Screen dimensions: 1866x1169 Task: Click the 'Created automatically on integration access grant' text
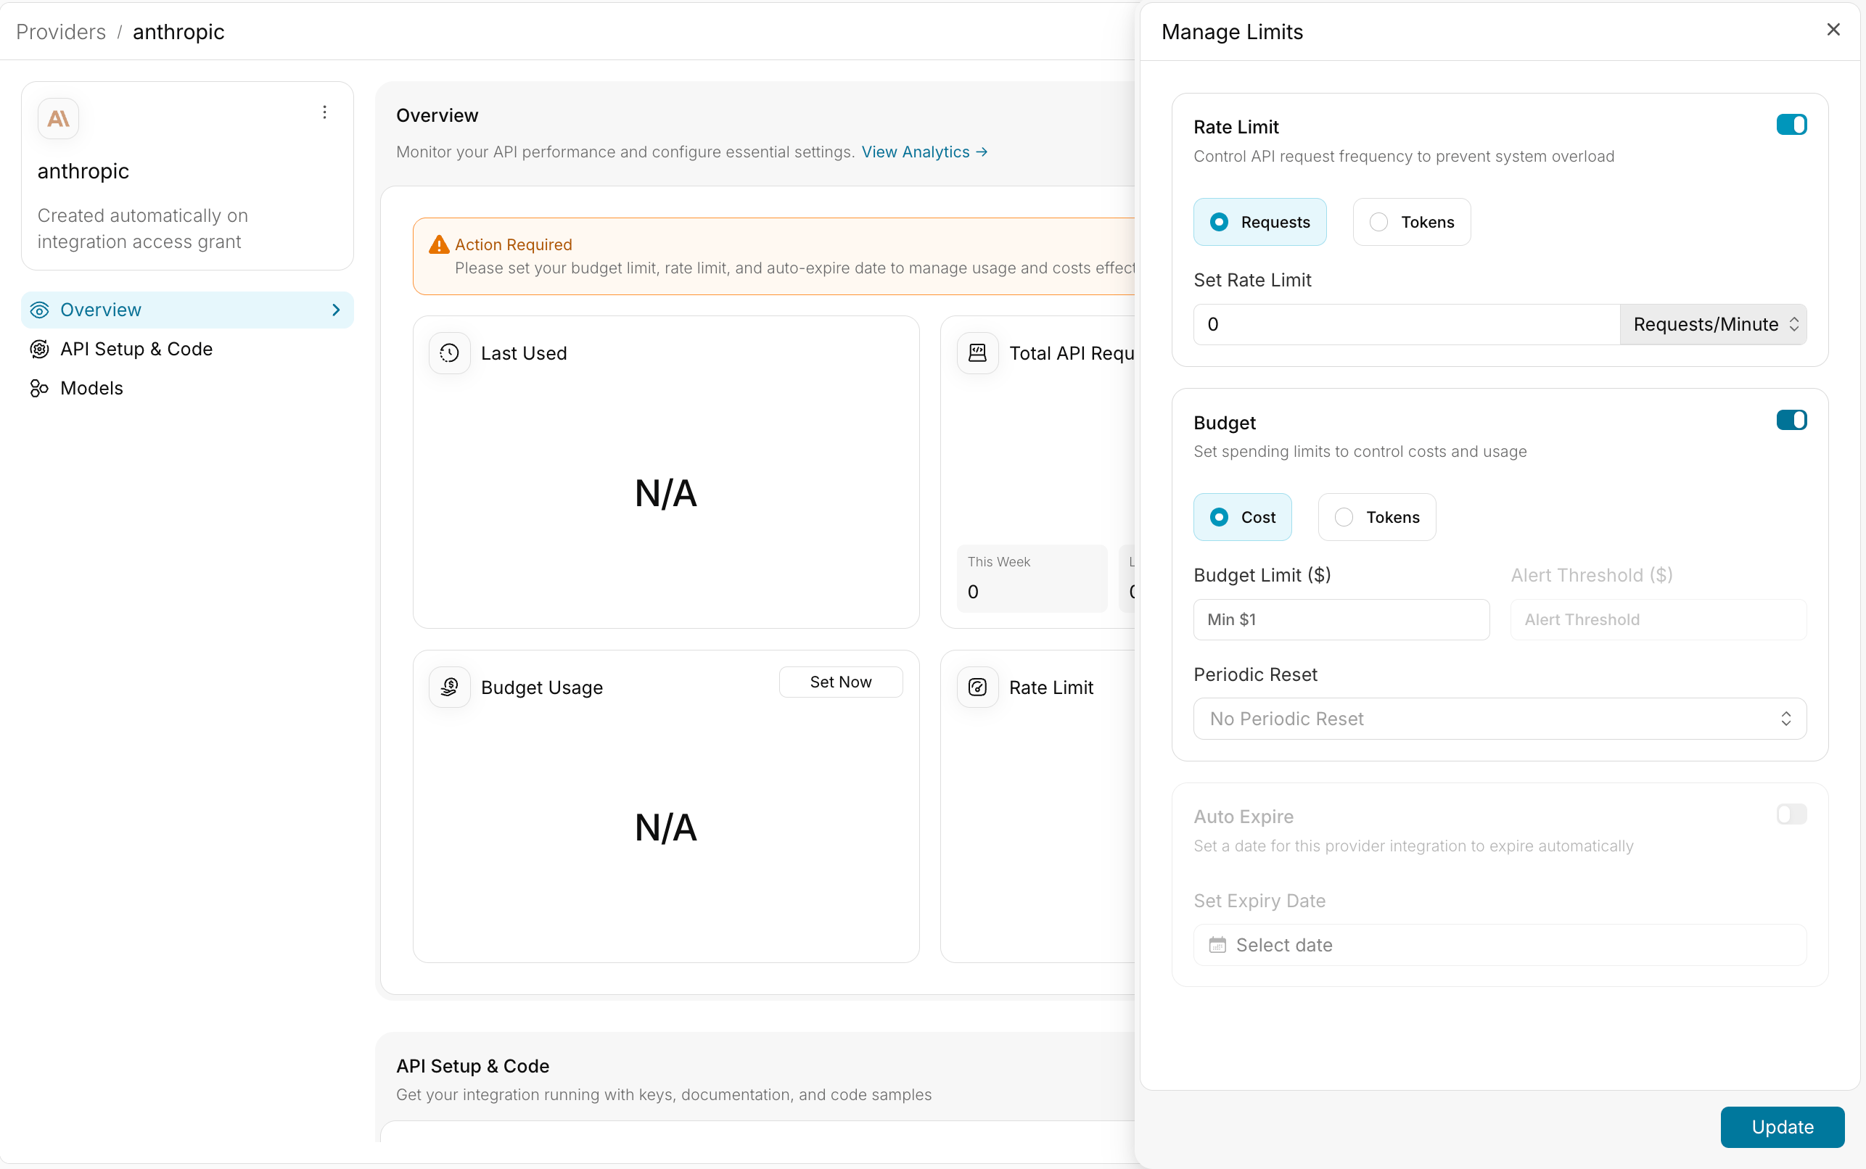click(x=142, y=229)
